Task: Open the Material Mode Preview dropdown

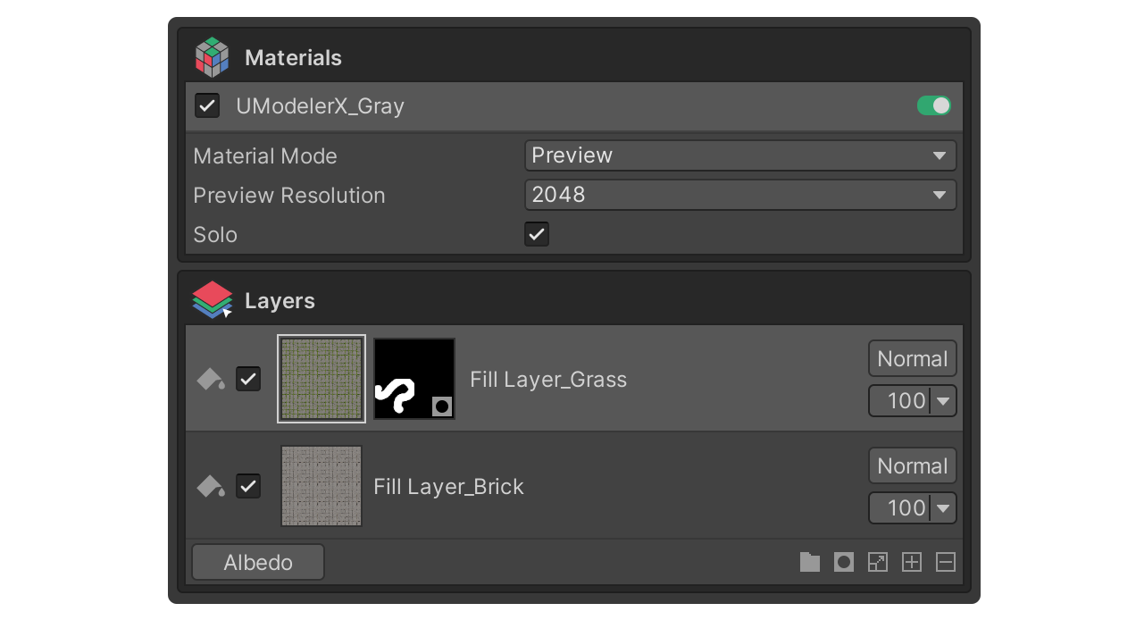Action: point(740,155)
